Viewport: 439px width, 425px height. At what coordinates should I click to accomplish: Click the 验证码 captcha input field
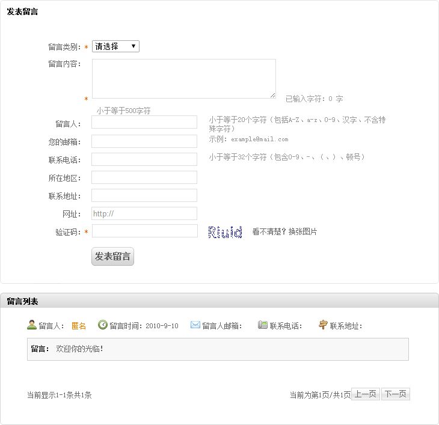coord(144,231)
